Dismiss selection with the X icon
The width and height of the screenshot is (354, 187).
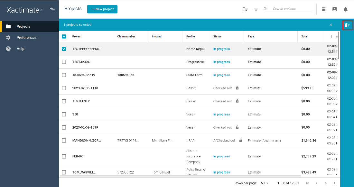[x=331, y=25]
